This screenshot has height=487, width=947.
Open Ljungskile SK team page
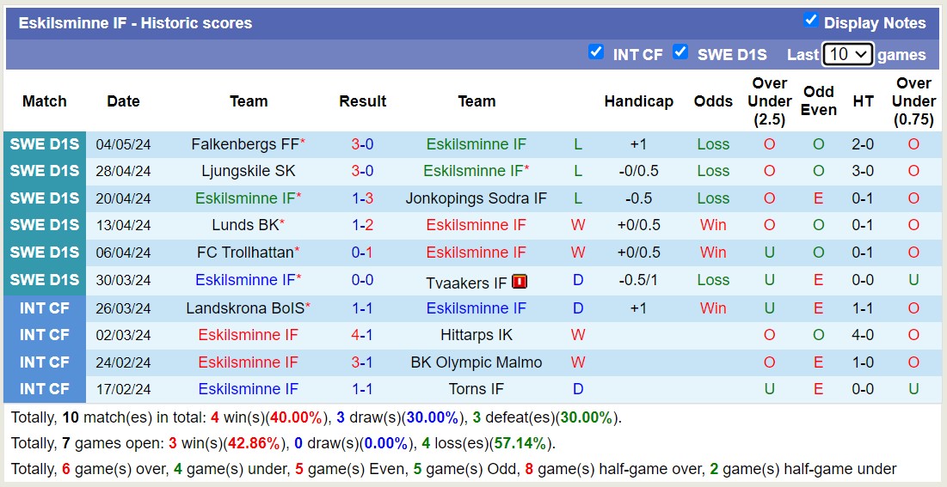click(249, 171)
